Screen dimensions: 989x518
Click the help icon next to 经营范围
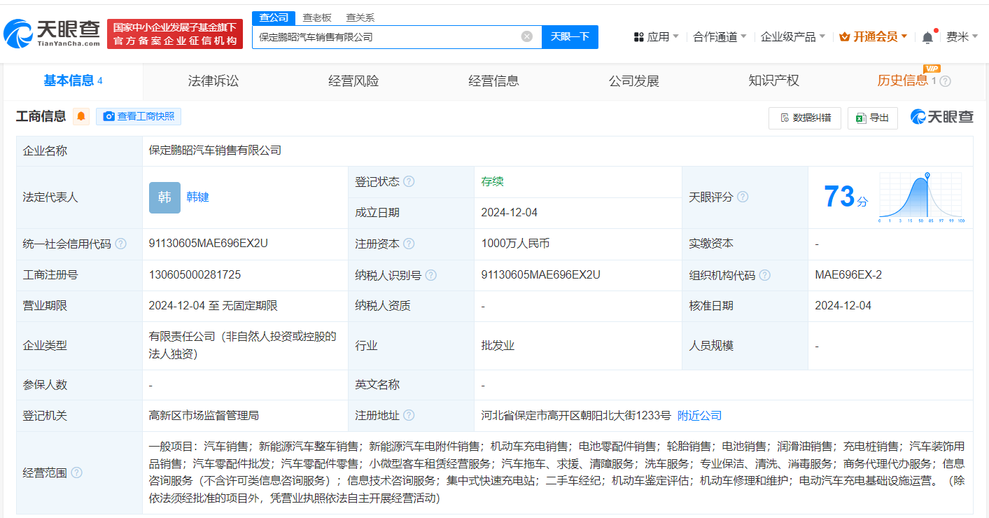76,472
